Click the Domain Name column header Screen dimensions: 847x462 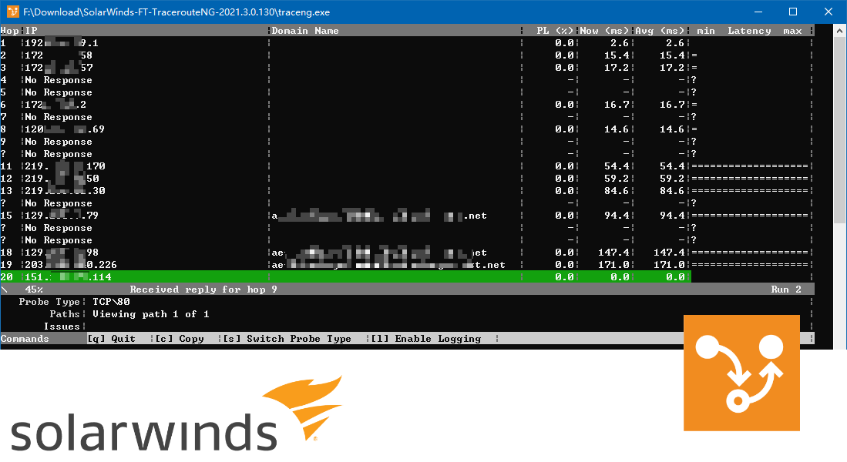click(x=305, y=31)
